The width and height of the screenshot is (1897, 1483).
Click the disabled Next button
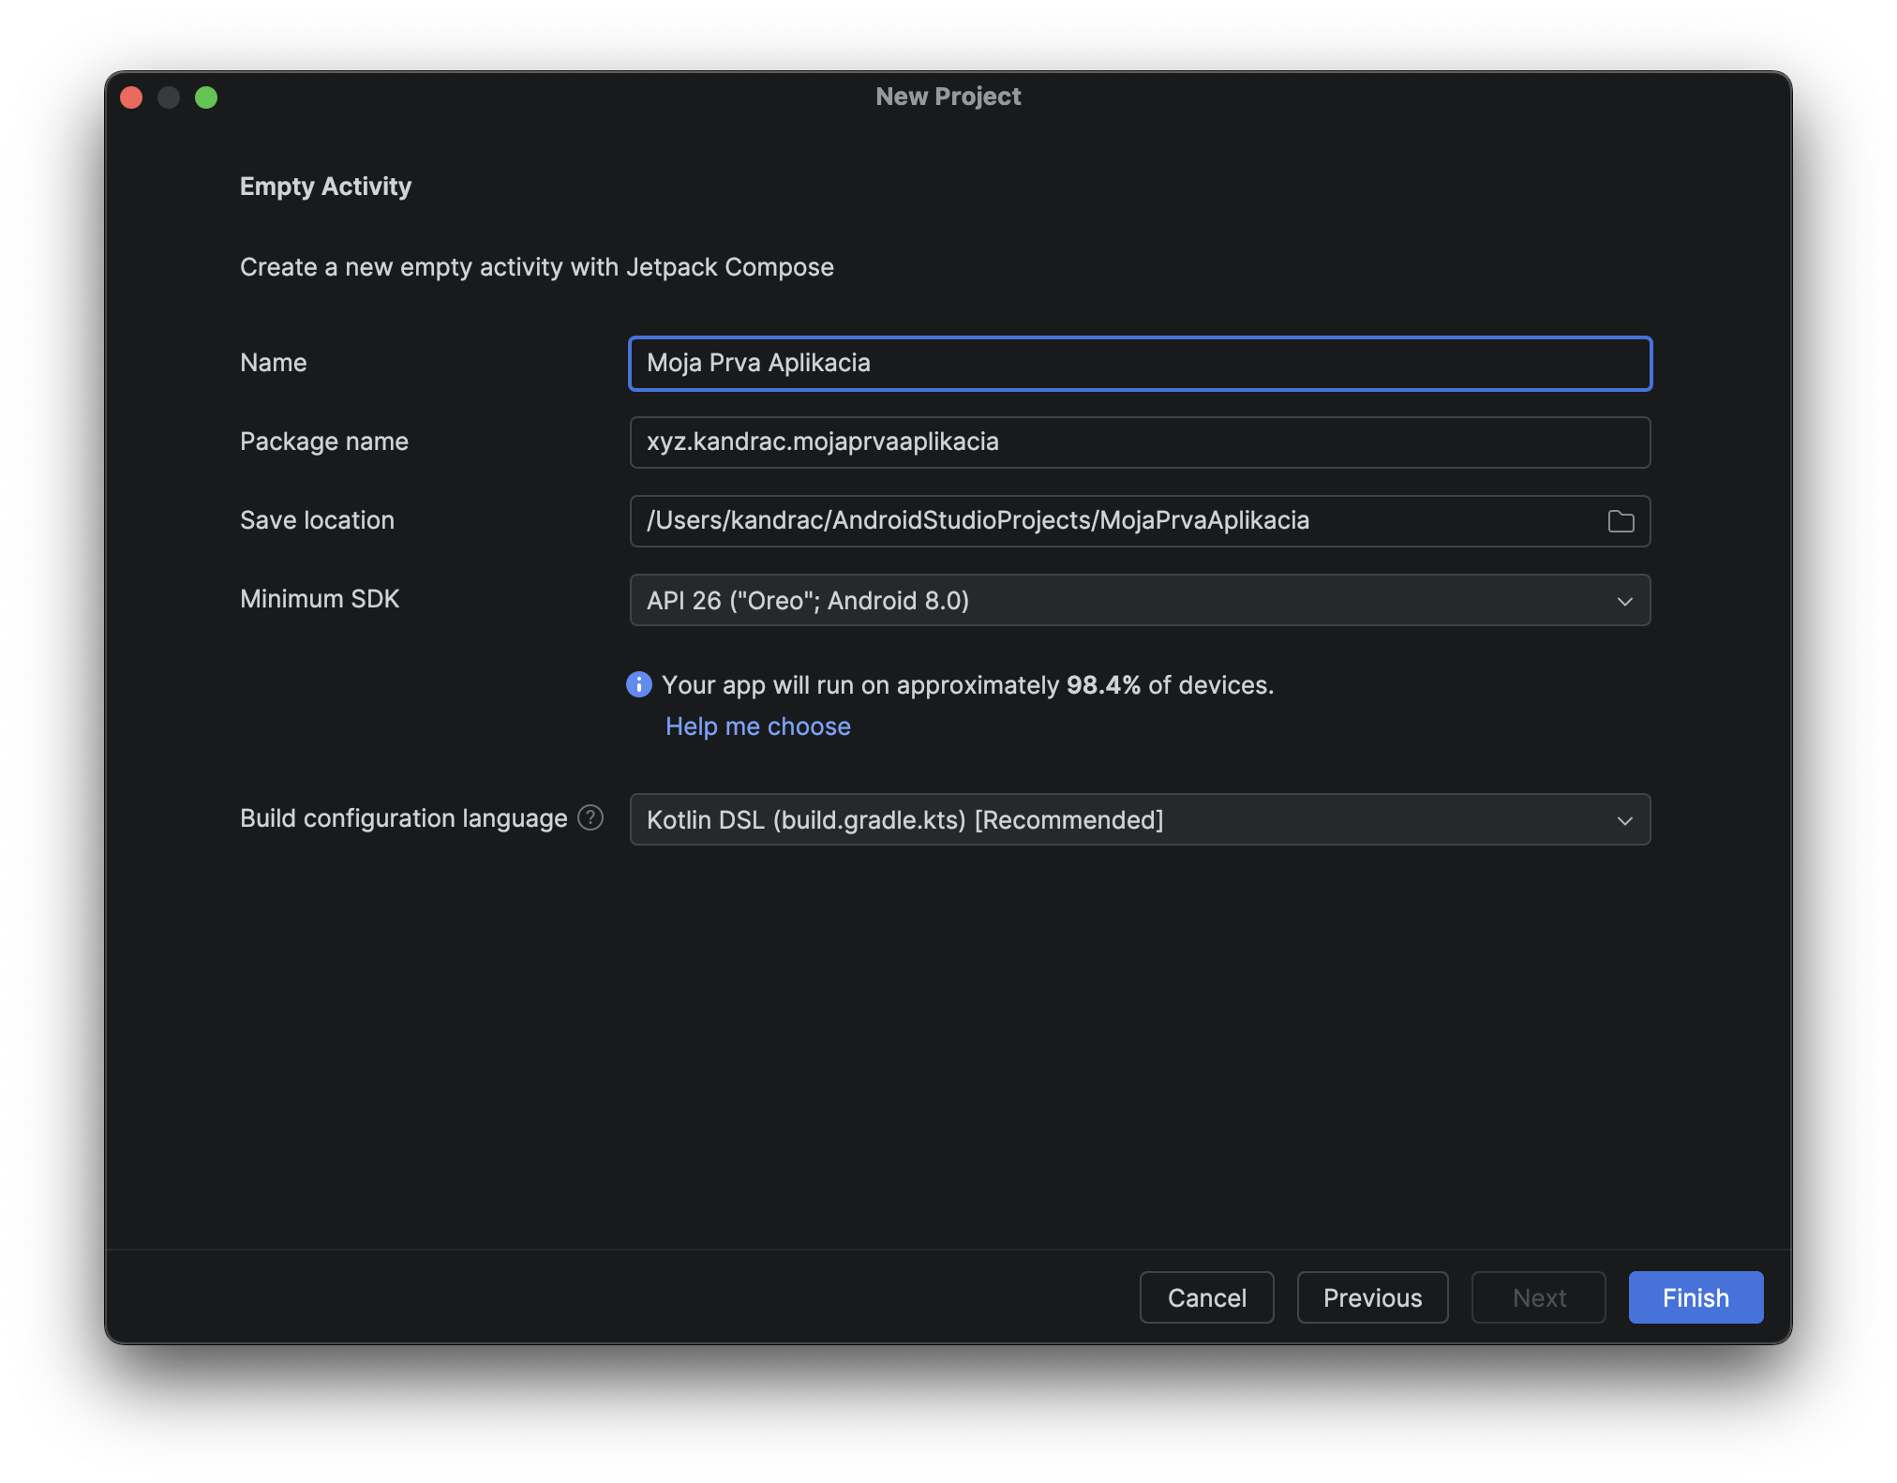point(1538,1297)
